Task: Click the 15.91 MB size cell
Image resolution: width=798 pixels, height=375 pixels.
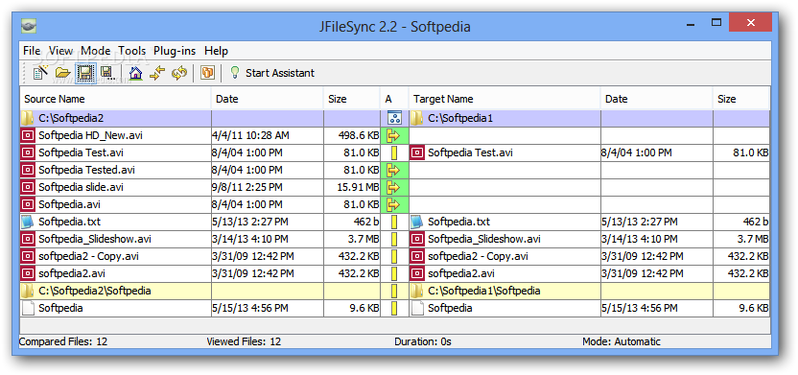Action: coord(352,187)
